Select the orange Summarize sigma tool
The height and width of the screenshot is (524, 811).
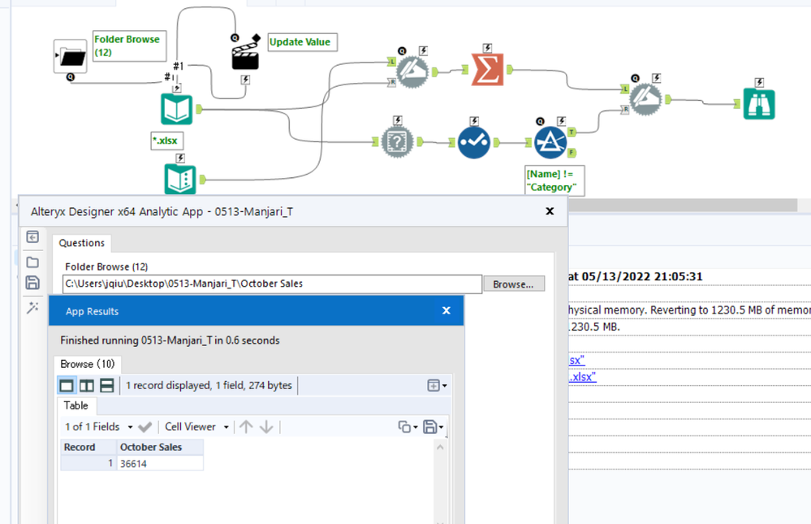click(487, 69)
